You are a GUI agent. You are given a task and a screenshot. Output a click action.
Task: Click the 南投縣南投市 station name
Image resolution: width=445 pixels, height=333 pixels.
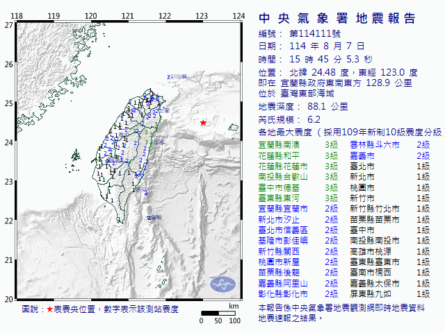375,241
